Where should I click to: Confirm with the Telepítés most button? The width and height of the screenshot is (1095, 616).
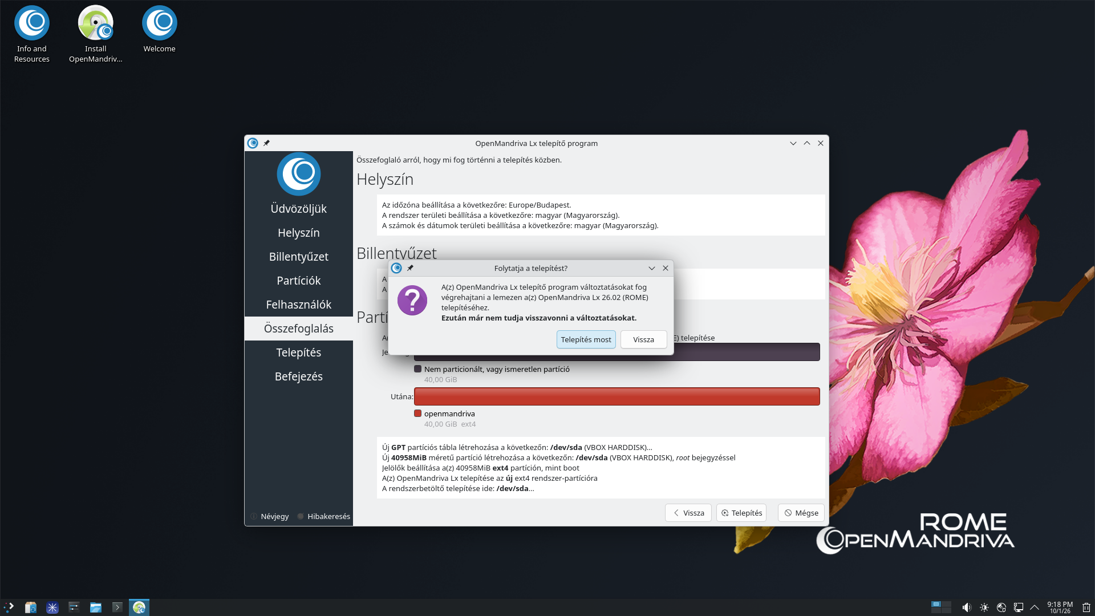point(586,339)
